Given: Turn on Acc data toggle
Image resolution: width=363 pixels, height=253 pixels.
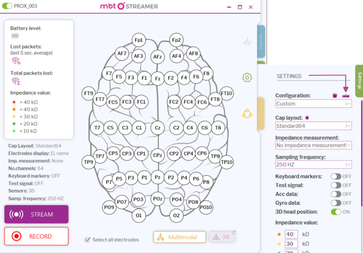Looking at the screenshot, I should (x=336, y=194).
